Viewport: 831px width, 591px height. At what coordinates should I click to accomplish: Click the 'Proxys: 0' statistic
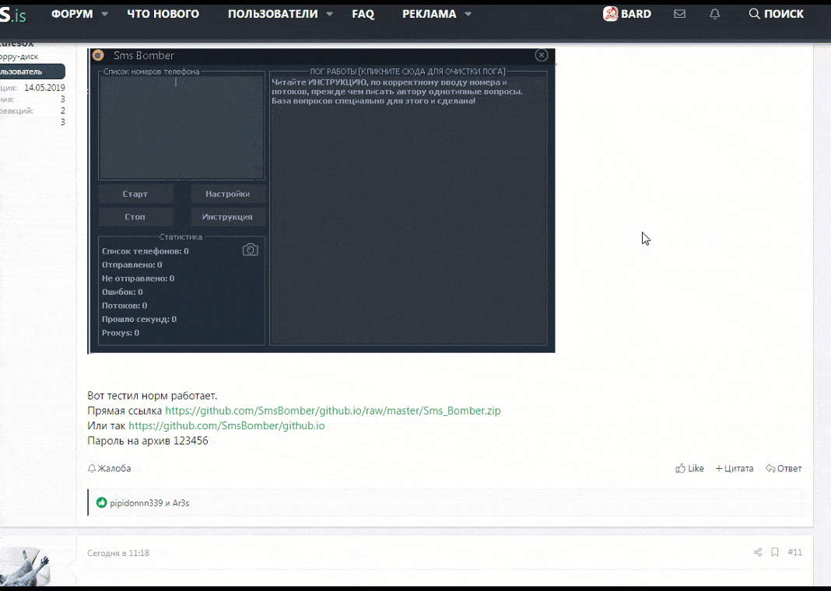click(x=121, y=333)
